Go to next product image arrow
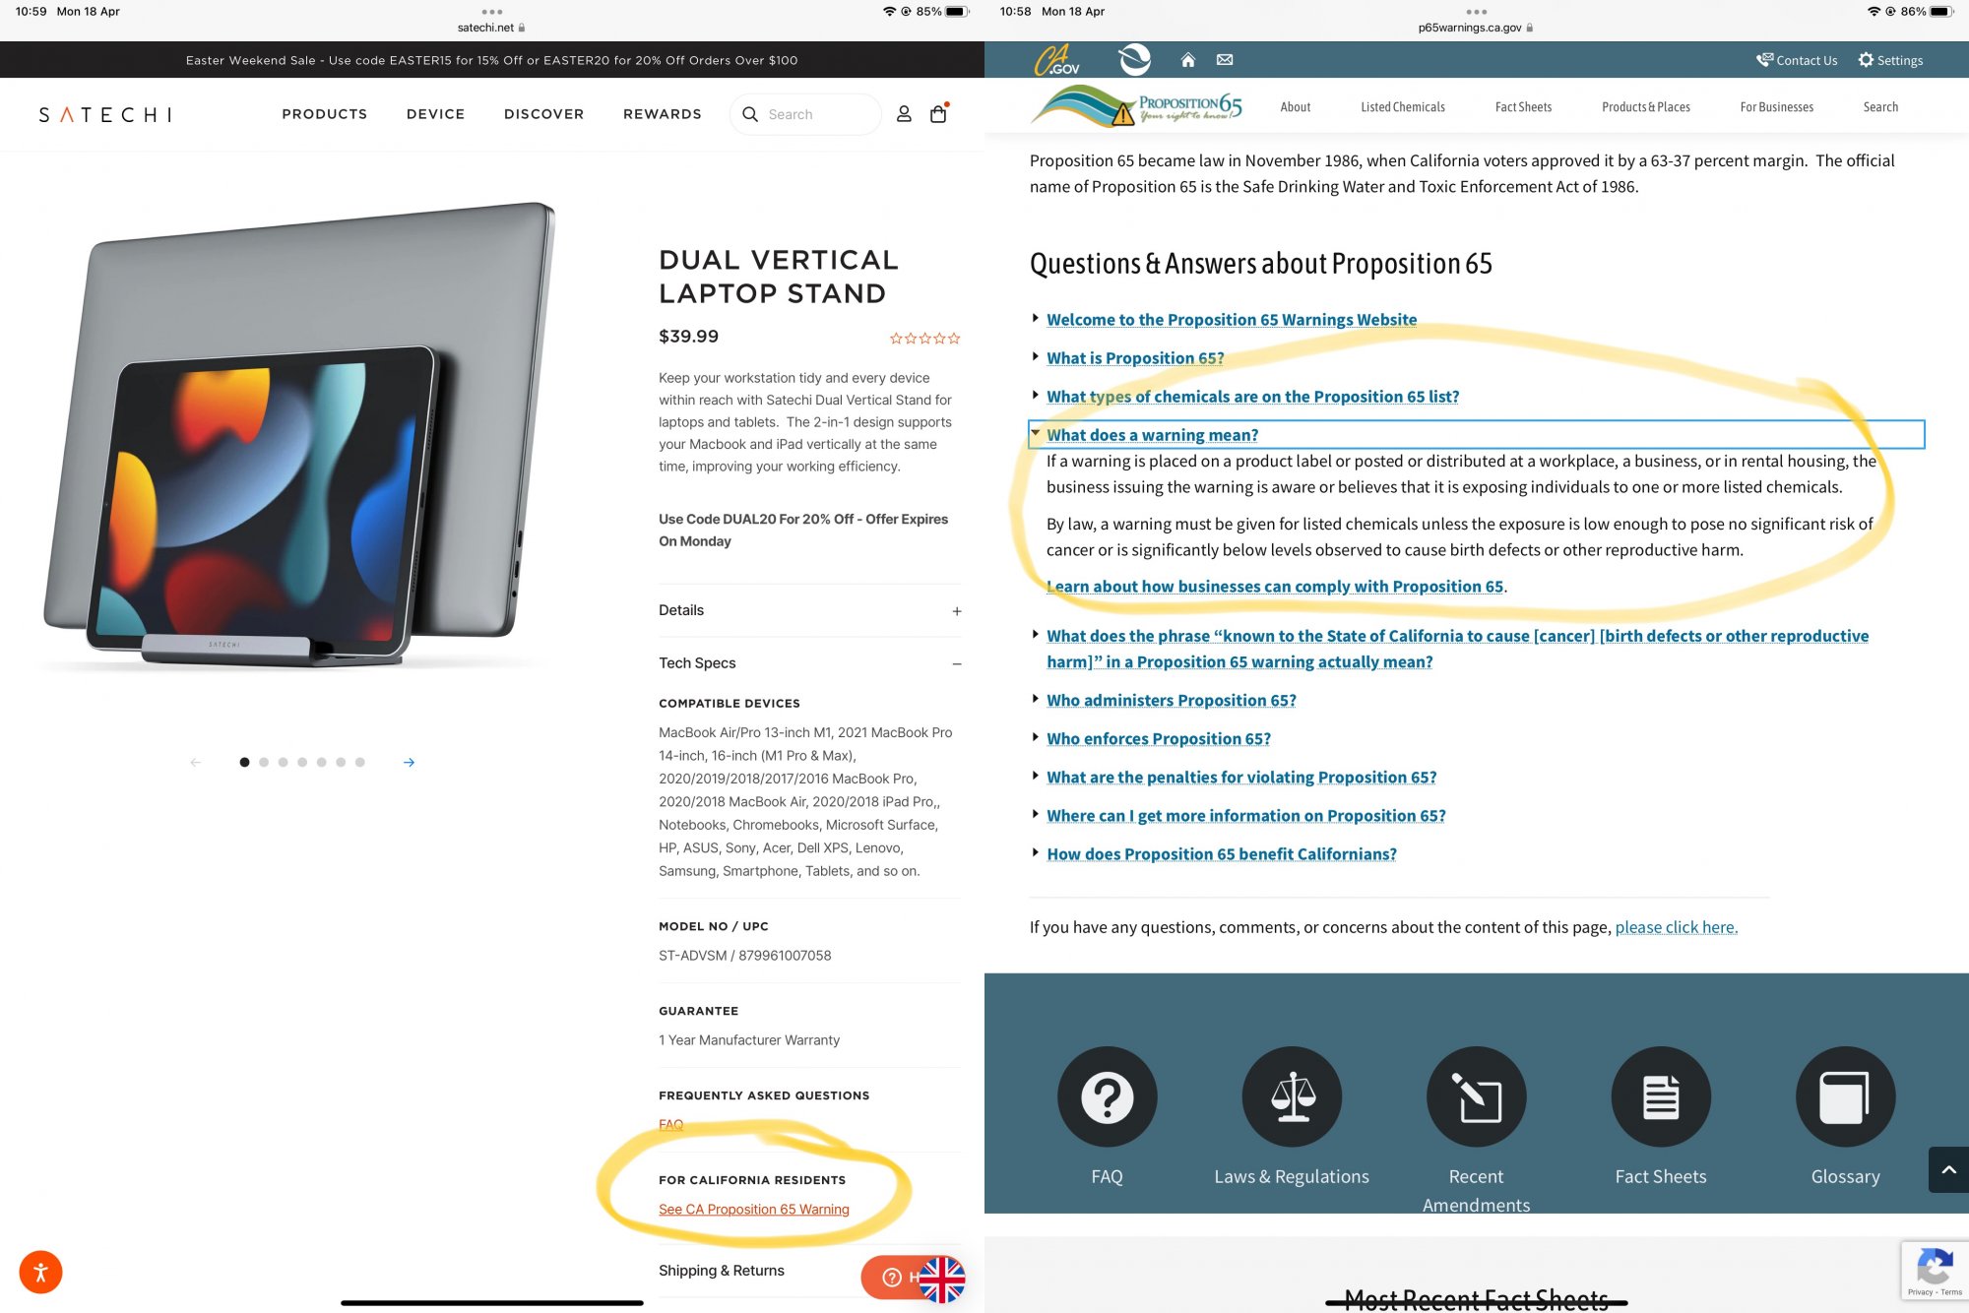The image size is (1969, 1313). coord(409,762)
